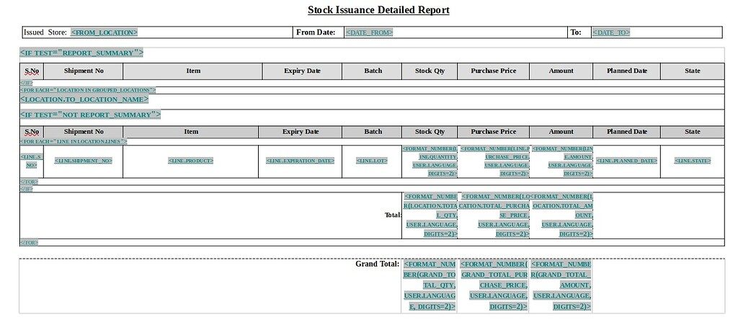Viewport: 738px width, 320px height.
Task: Select the <LINE.LOT> placeholder in Batch column
Action: (373, 161)
